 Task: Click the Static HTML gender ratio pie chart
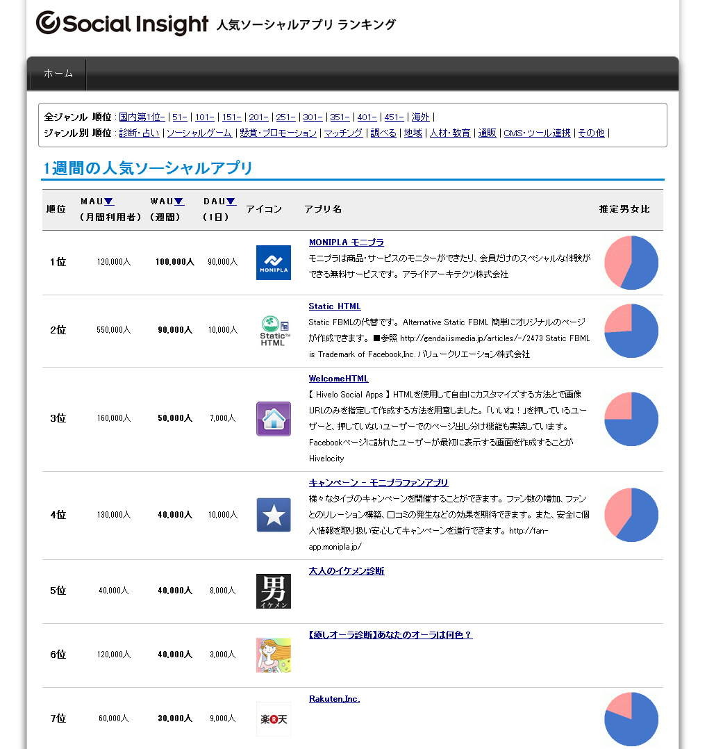(x=631, y=331)
